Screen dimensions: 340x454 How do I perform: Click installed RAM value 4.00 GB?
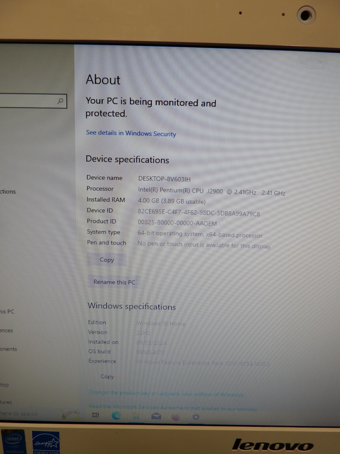(x=172, y=201)
